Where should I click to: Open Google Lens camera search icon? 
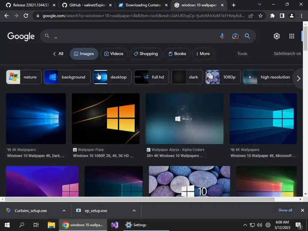235,36
